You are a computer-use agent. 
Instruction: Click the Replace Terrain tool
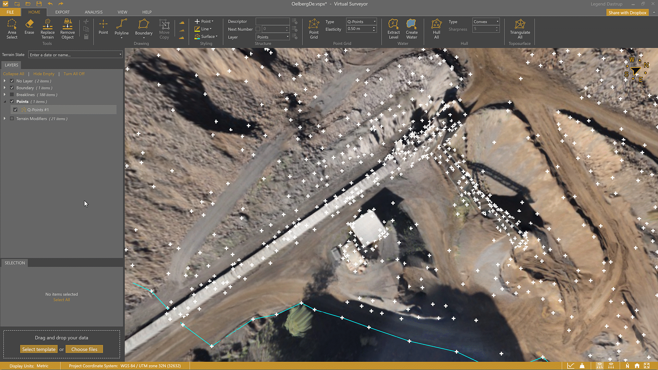tap(47, 29)
